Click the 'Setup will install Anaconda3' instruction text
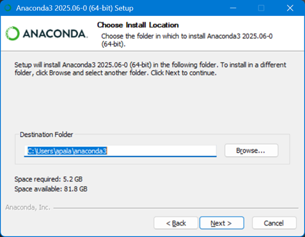305x237 pixels. (150, 68)
